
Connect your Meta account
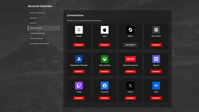(x=156, y=98)
